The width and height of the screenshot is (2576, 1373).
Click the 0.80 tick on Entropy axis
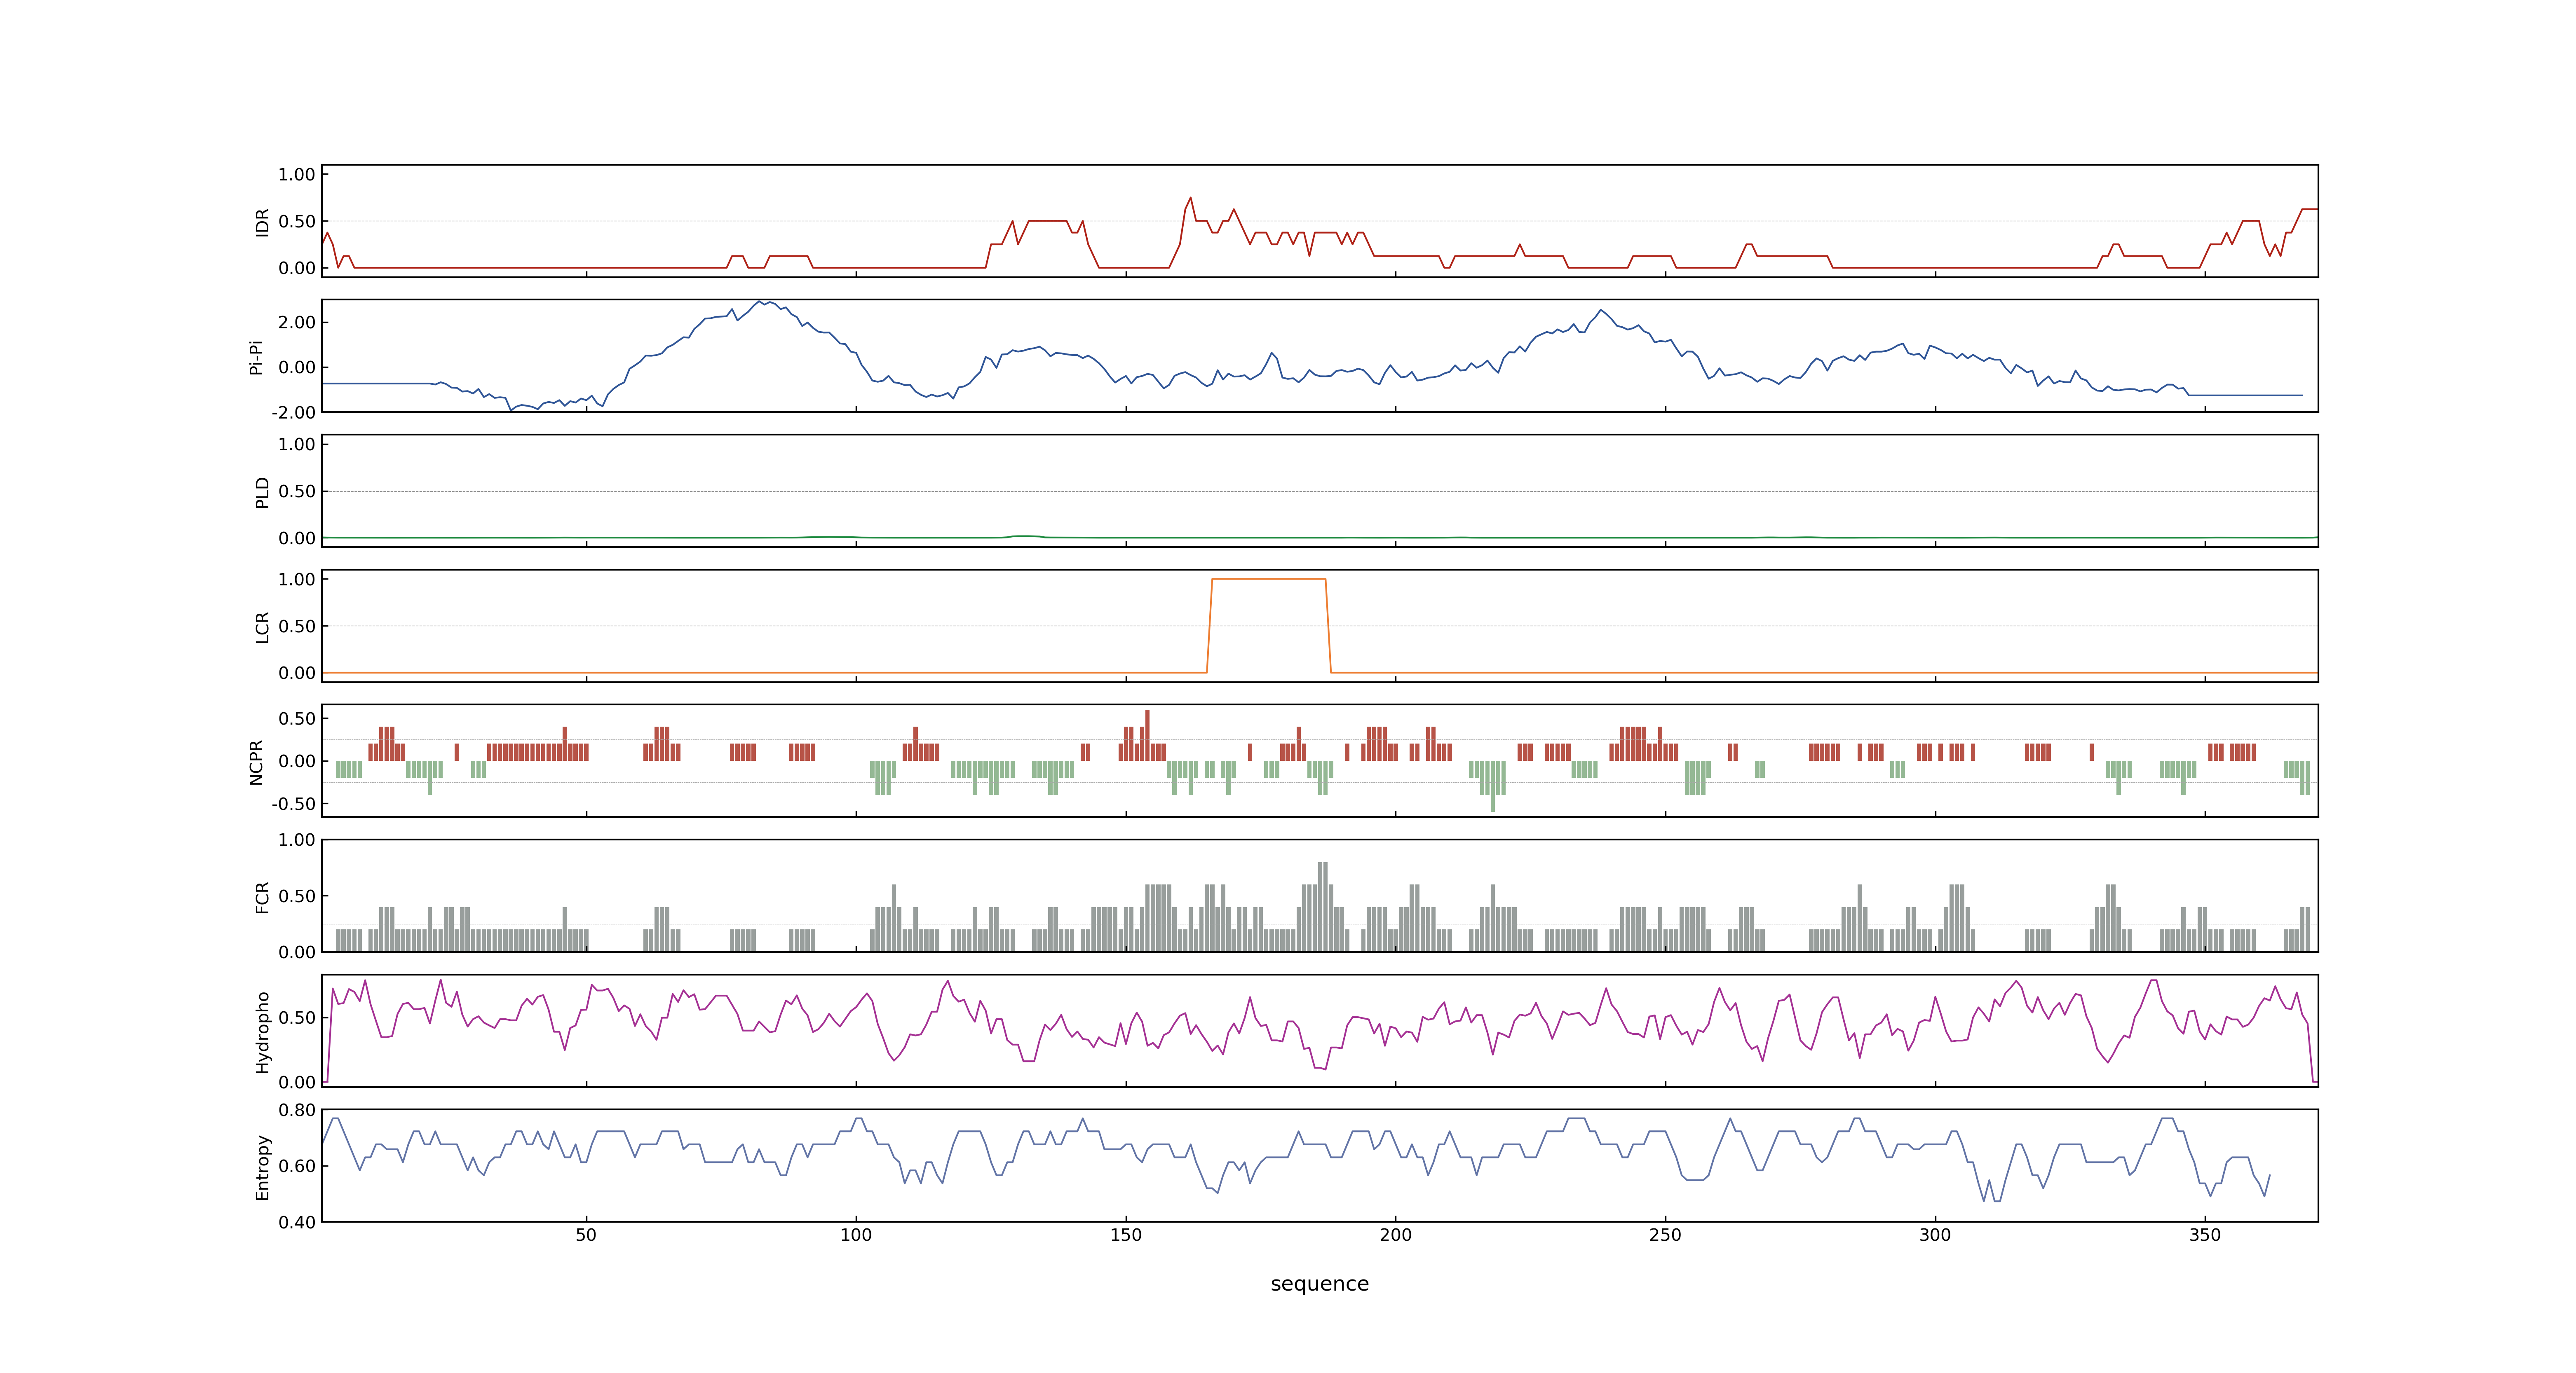coord(297,1110)
